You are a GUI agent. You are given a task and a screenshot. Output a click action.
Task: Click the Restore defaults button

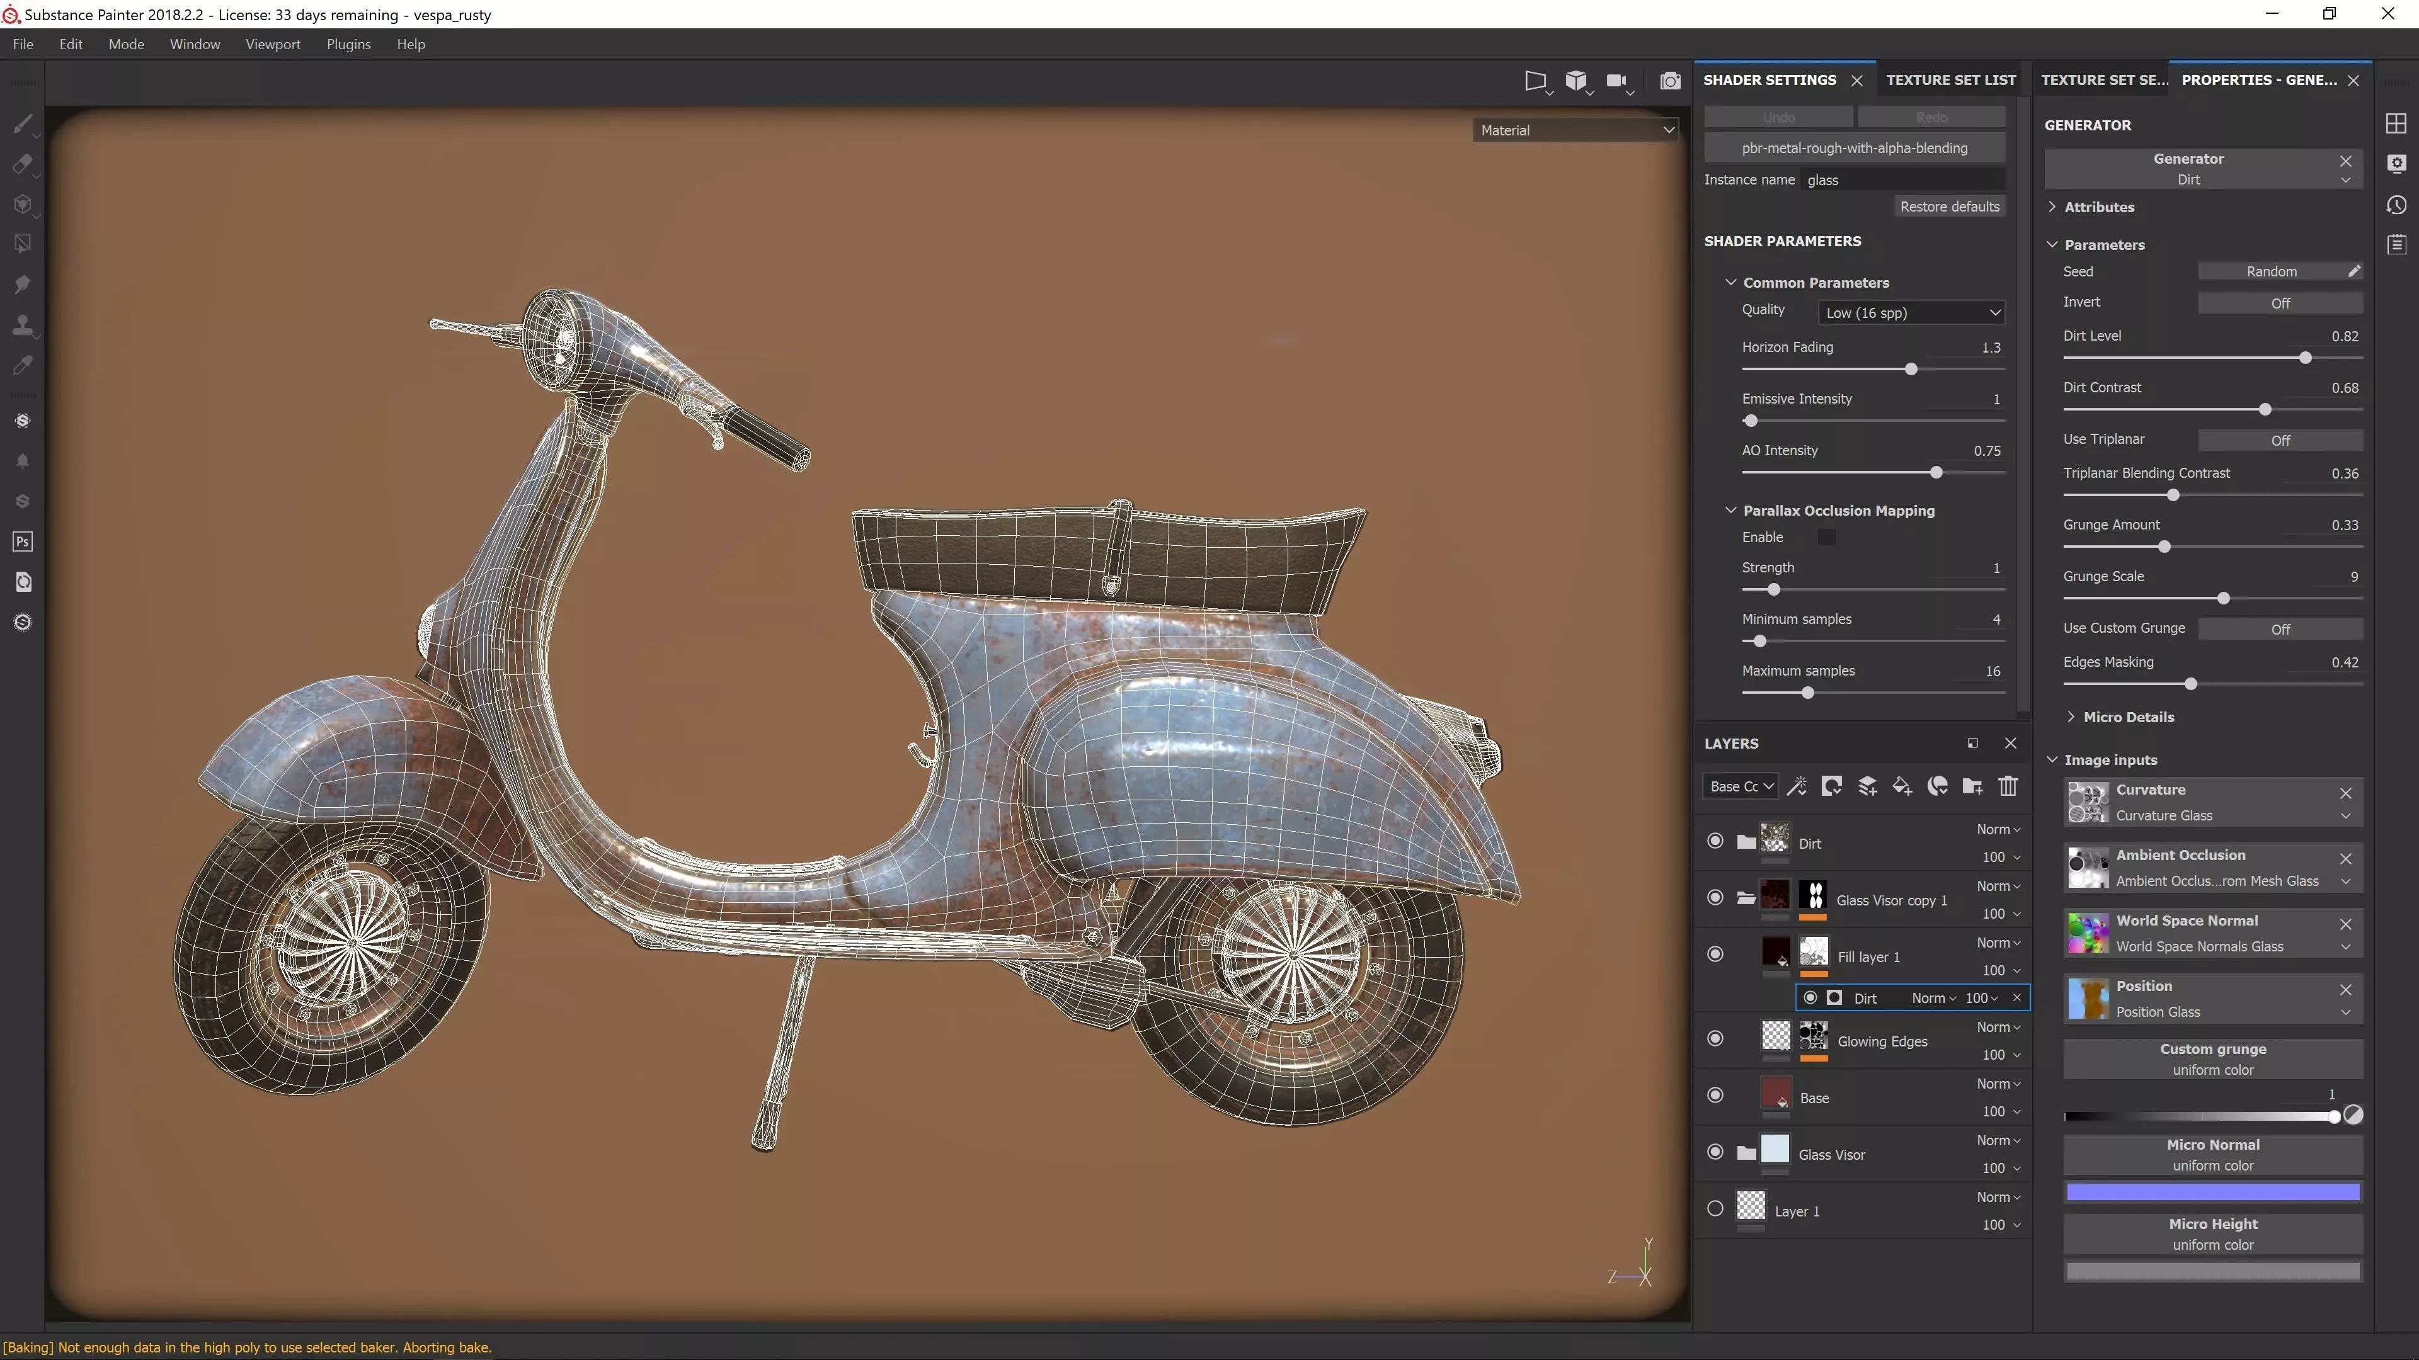1950,207
